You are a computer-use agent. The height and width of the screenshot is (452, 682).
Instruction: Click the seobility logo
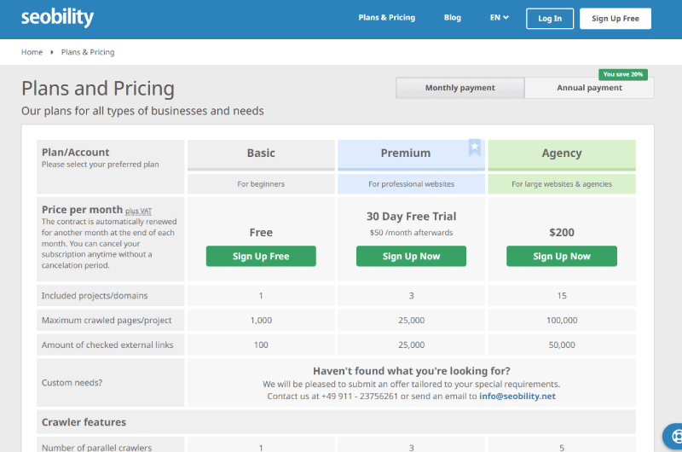tap(57, 17)
